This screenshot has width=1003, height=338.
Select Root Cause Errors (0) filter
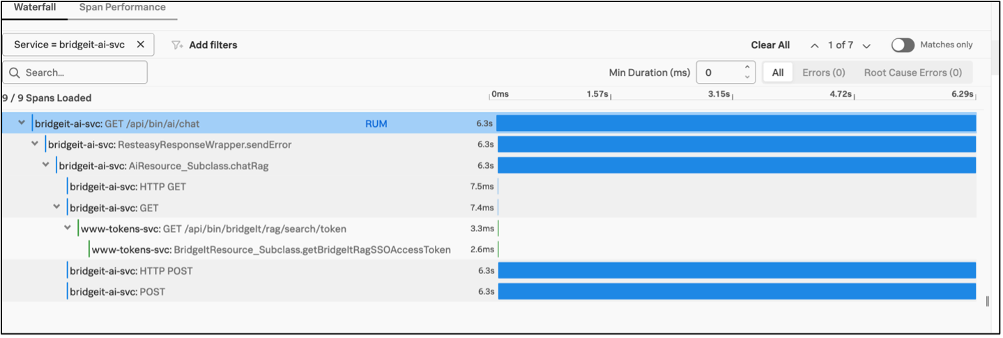coord(912,72)
